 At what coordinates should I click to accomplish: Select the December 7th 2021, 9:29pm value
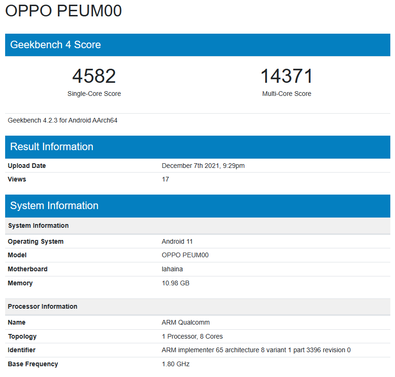point(203,166)
